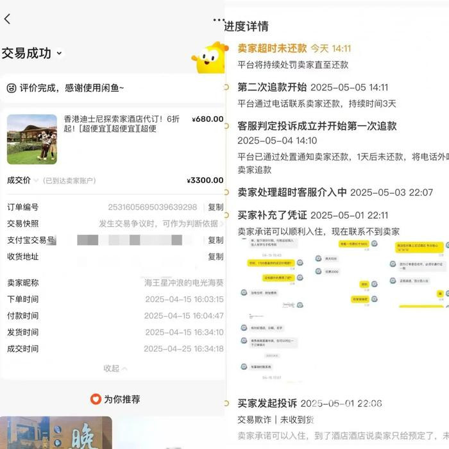Click order number 2531605695039639298

point(153,207)
